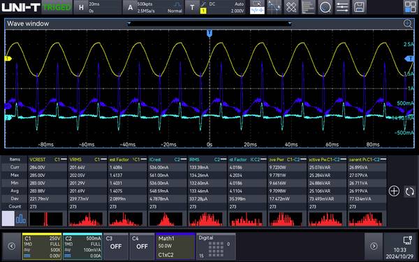Open the VRMS histogram thumbnail

pos(86,219)
